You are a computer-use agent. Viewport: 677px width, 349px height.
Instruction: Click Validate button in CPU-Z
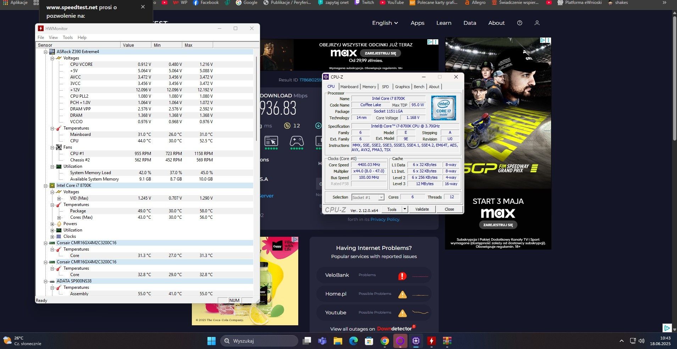tap(422, 209)
